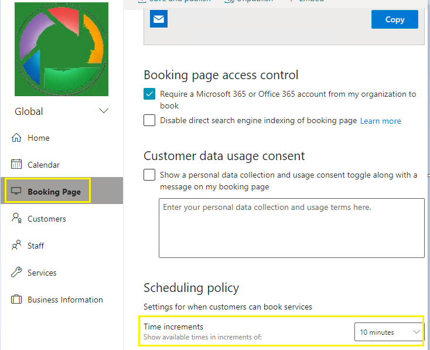The width and height of the screenshot is (430, 350).
Task: Open Services in the sidebar
Action: [62, 272]
